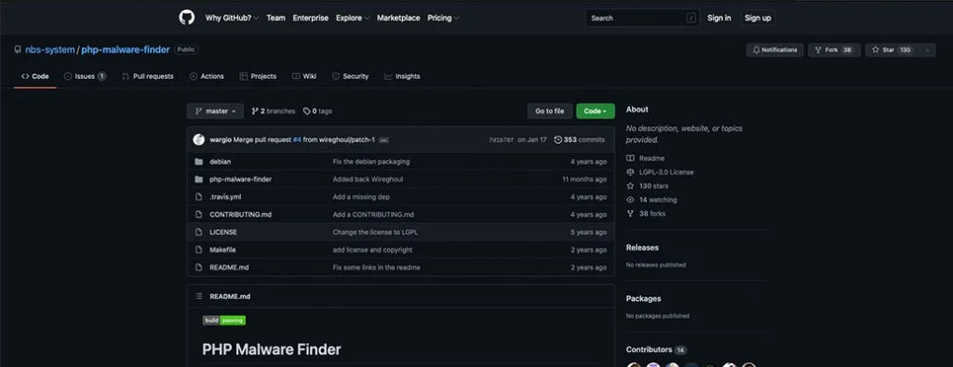Open pull request #4 link

[x=297, y=139]
